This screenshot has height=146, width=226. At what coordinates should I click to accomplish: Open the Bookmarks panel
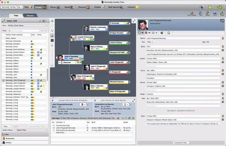25,138
